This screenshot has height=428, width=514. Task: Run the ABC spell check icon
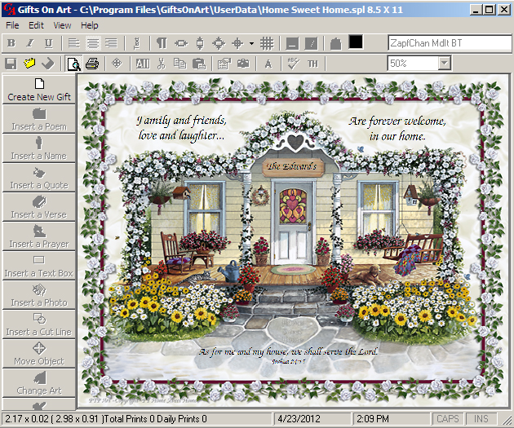(294, 64)
